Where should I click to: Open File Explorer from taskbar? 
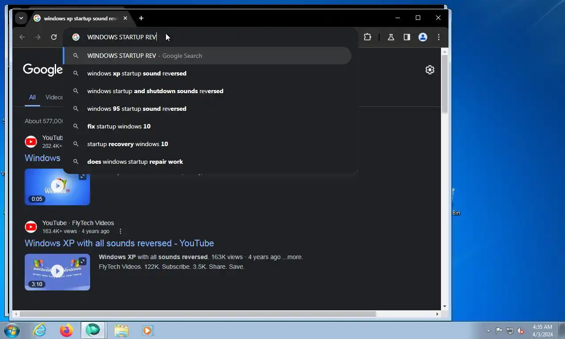121,330
